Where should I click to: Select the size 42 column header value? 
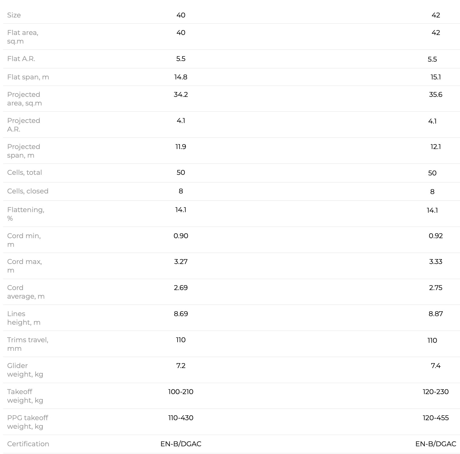click(x=436, y=15)
